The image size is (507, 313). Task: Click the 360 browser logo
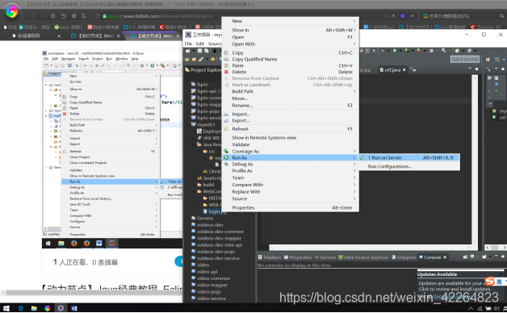[x=11, y=11]
